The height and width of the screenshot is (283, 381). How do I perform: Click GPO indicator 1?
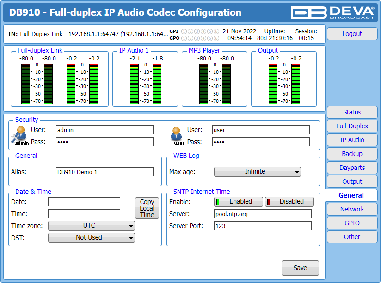click(184, 38)
